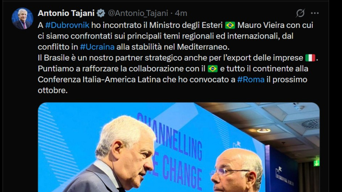Image resolution: width=342 pixels, height=192 pixels.
Task: Click the Antonio Tajani display name
Action: click(66, 13)
